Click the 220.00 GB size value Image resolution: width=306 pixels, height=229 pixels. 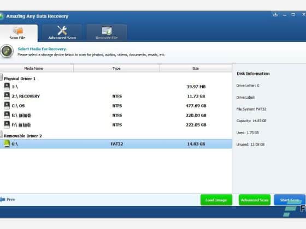[x=196, y=115]
